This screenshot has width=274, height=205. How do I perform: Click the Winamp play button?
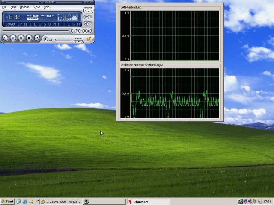13,38
